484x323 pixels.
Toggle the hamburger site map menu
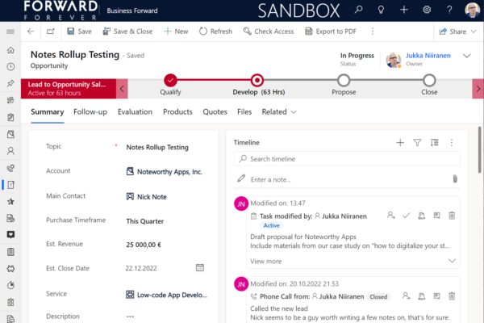(10, 31)
